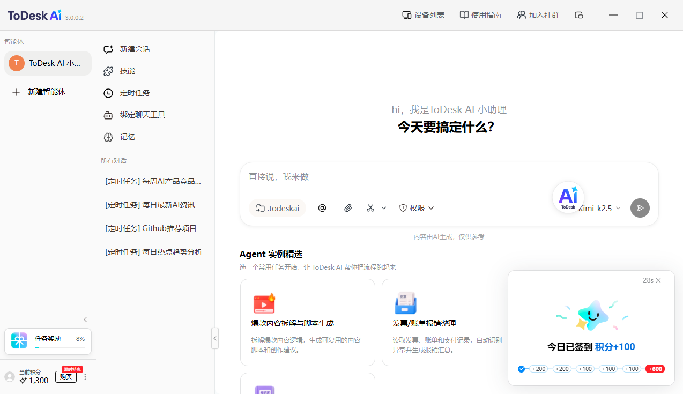Click the red +600 reward badge
Viewport: 683px width, 394px height.
655,369
